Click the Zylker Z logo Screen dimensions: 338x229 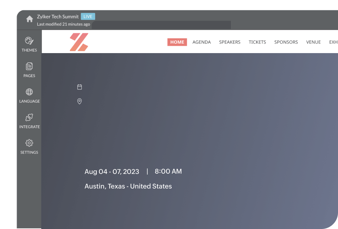79,42
